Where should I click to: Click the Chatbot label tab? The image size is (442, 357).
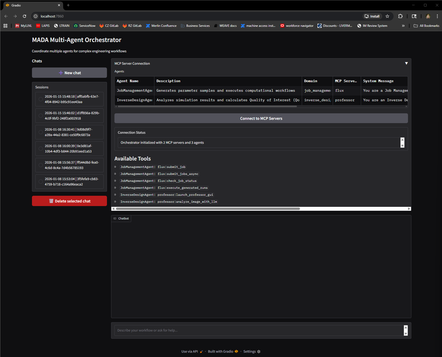(121, 218)
